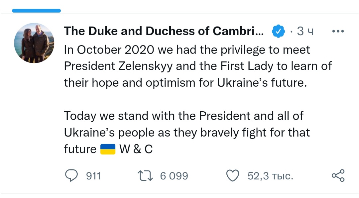Open the Duke and Duchess profile picture
Image resolution: width=359 pixels, height=198 pixels.
[x=34, y=43]
